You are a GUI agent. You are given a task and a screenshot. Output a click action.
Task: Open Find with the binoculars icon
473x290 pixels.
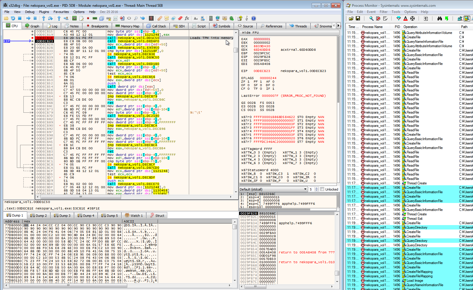pyautogui.click(x=440, y=18)
